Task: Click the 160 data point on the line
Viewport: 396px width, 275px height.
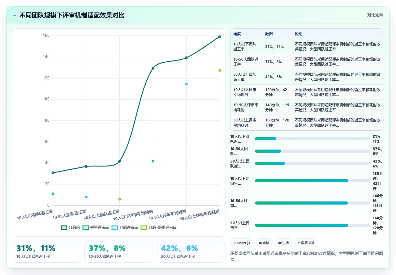Action: [220, 36]
